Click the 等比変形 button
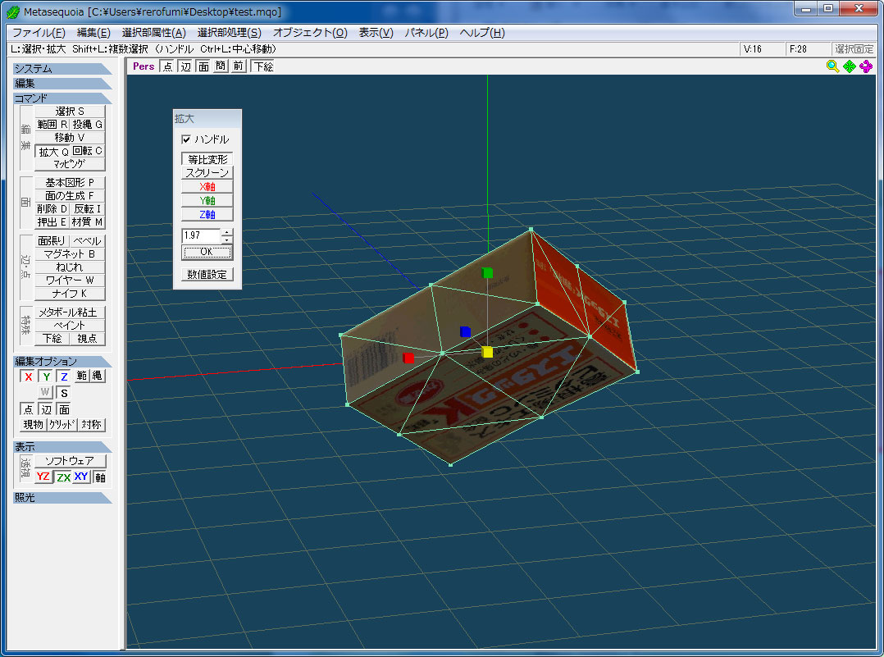This screenshot has height=657, width=884. 207,159
